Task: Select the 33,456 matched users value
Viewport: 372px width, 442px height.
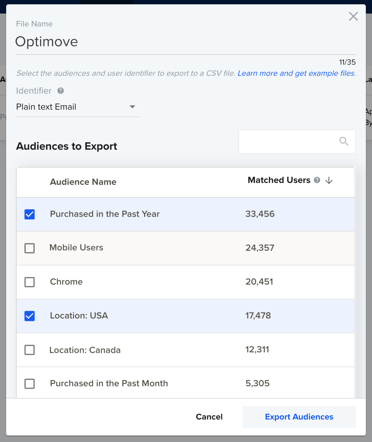Action: [x=260, y=214]
